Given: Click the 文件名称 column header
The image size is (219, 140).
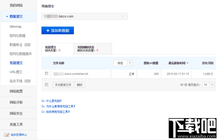Looking at the screenshot, I should pos(59,63).
